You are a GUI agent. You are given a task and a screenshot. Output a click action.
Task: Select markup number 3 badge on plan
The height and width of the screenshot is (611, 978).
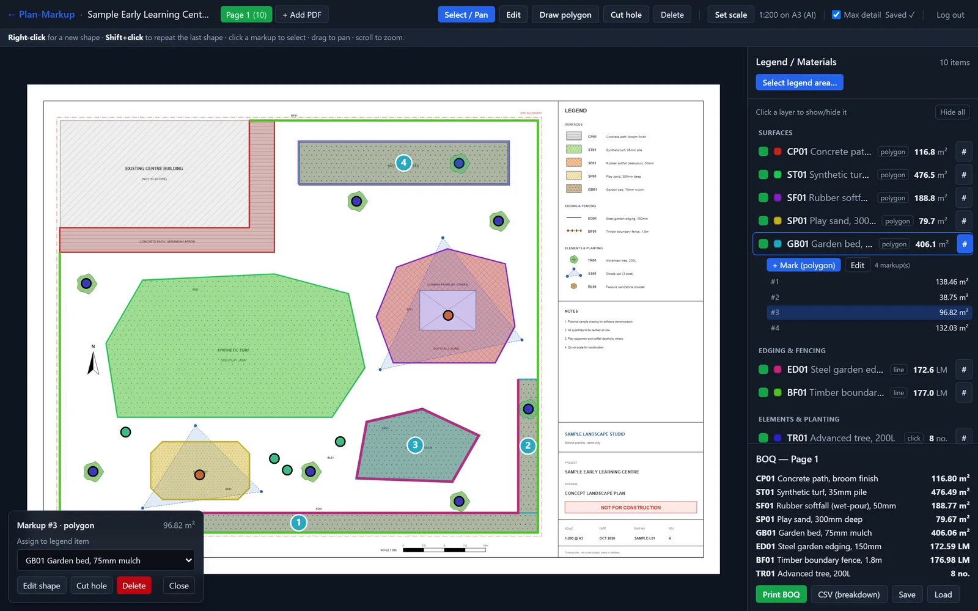415,445
